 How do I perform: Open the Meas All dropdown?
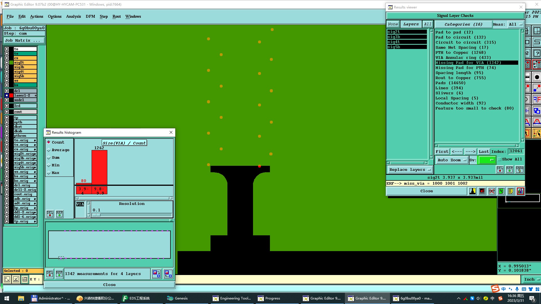tap(516, 24)
